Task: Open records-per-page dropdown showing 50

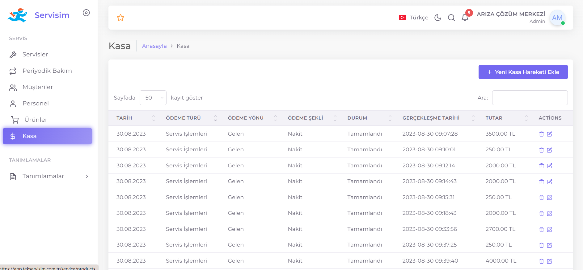Action: click(x=153, y=98)
